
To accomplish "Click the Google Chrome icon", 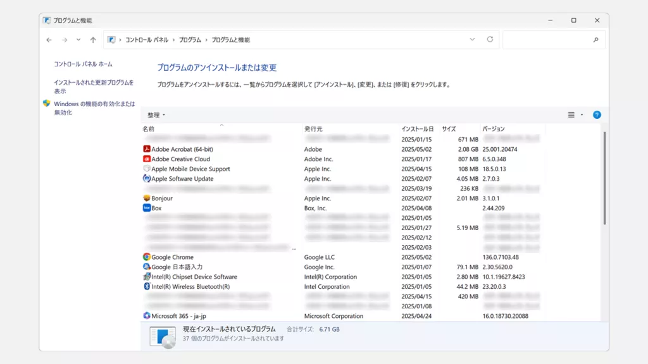I will (147, 257).
